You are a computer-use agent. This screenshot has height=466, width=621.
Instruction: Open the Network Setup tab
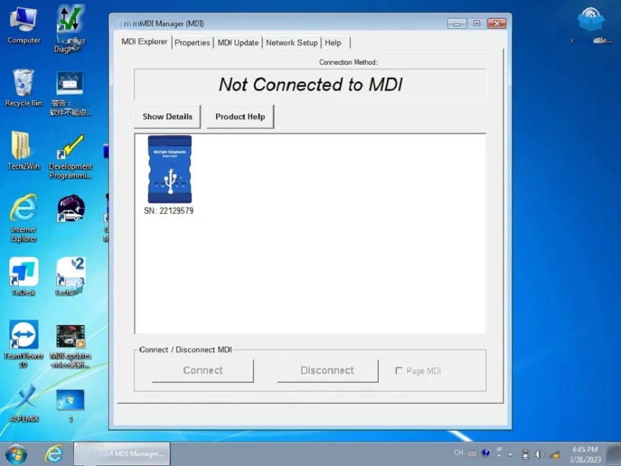[291, 43]
